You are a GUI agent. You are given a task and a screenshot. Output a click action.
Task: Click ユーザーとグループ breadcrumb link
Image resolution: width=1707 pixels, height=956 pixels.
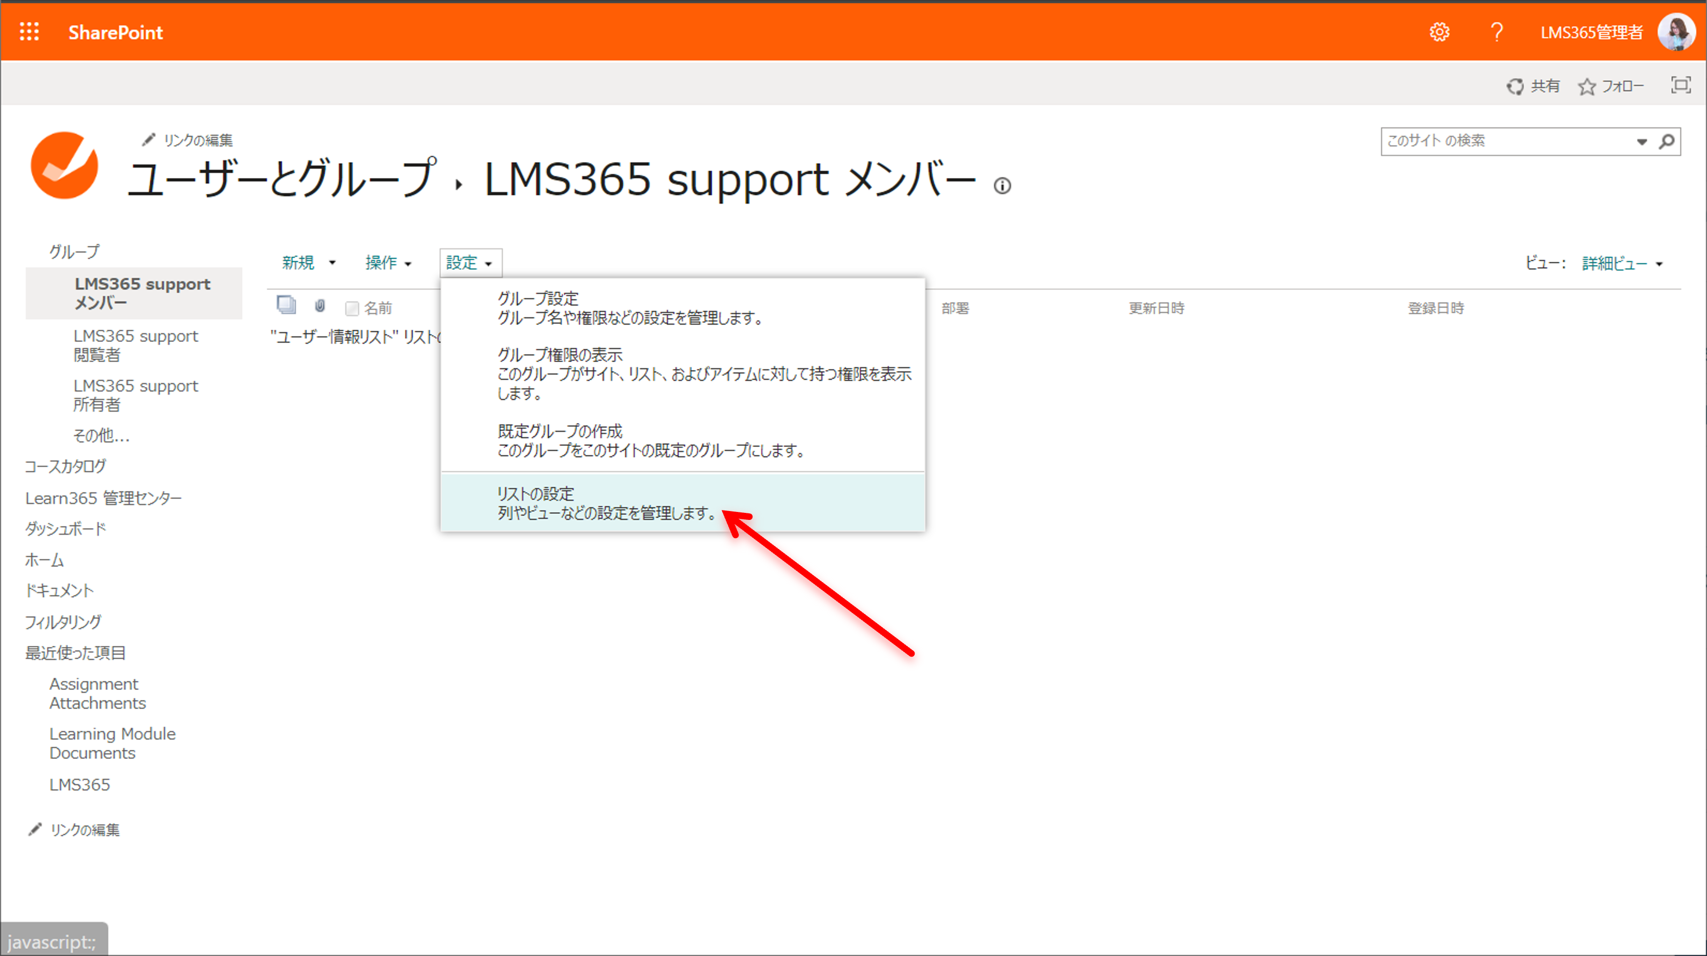282,179
